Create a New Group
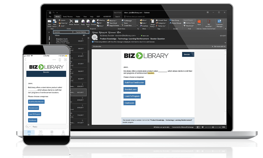Image resolution: width=263 pixels, height=158 pixels. pyautogui.click(x=174, y=20)
